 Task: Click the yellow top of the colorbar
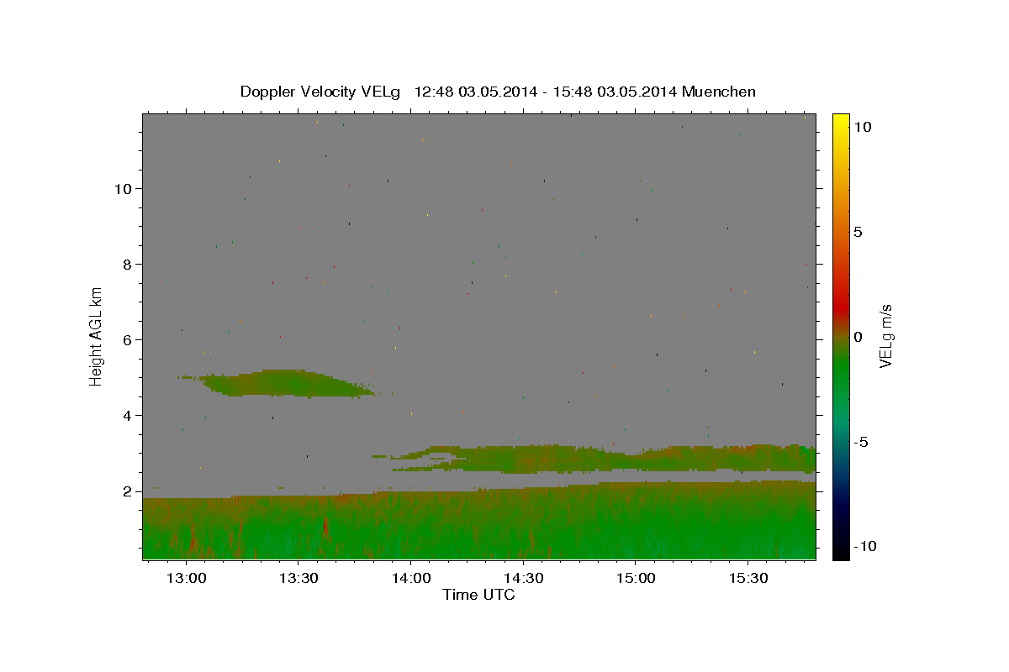point(841,122)
